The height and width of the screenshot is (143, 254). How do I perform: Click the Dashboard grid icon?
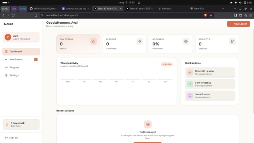click(x=6, y=51)
